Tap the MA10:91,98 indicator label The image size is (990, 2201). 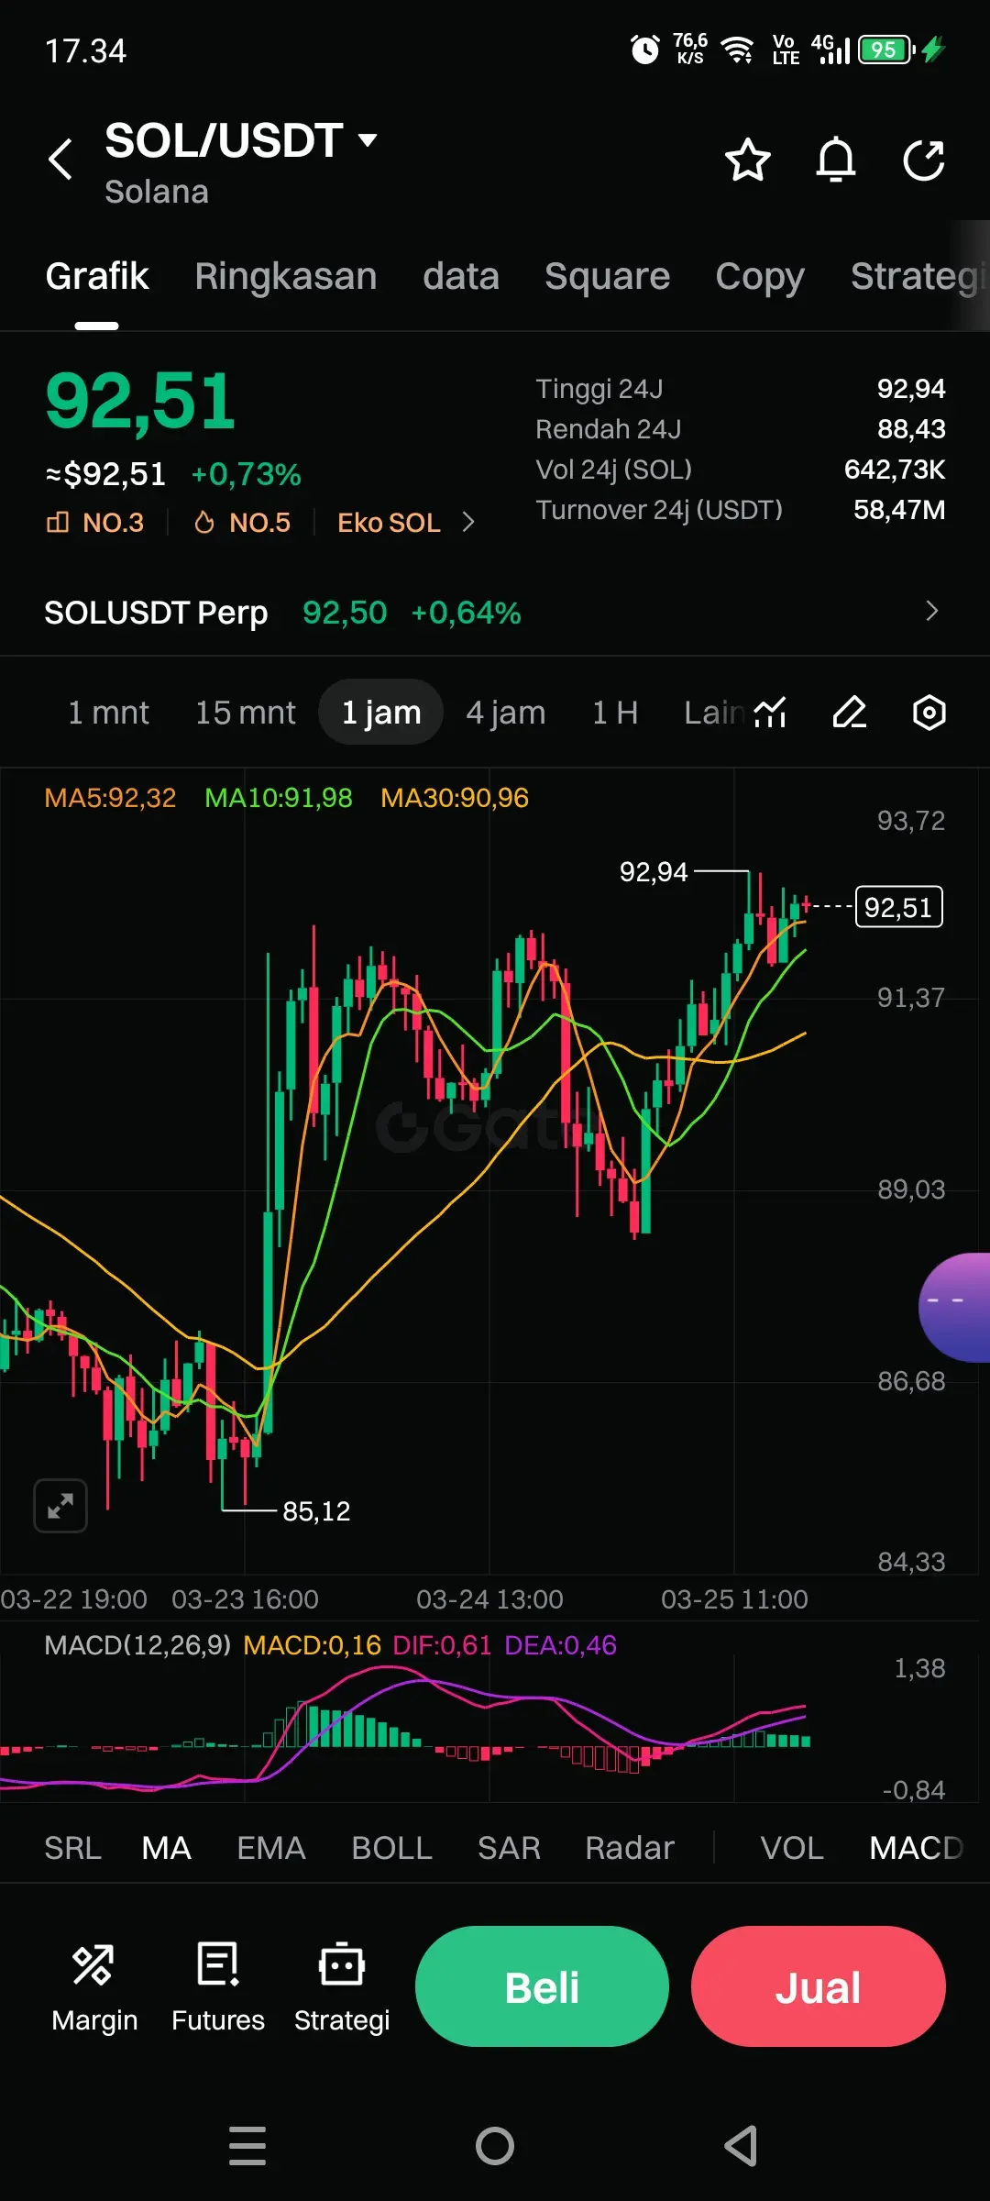pyautogui.click(x=279, y=798)
